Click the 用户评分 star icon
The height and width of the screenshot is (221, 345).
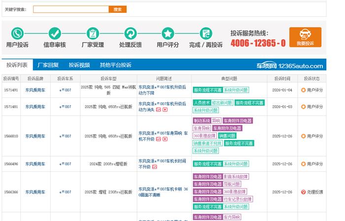click(168, 33)
